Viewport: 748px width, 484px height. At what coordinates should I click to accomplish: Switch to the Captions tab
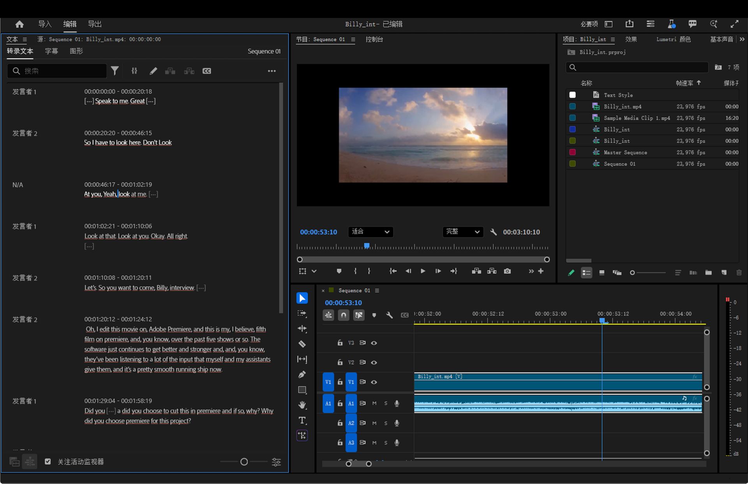click(51, 51)
